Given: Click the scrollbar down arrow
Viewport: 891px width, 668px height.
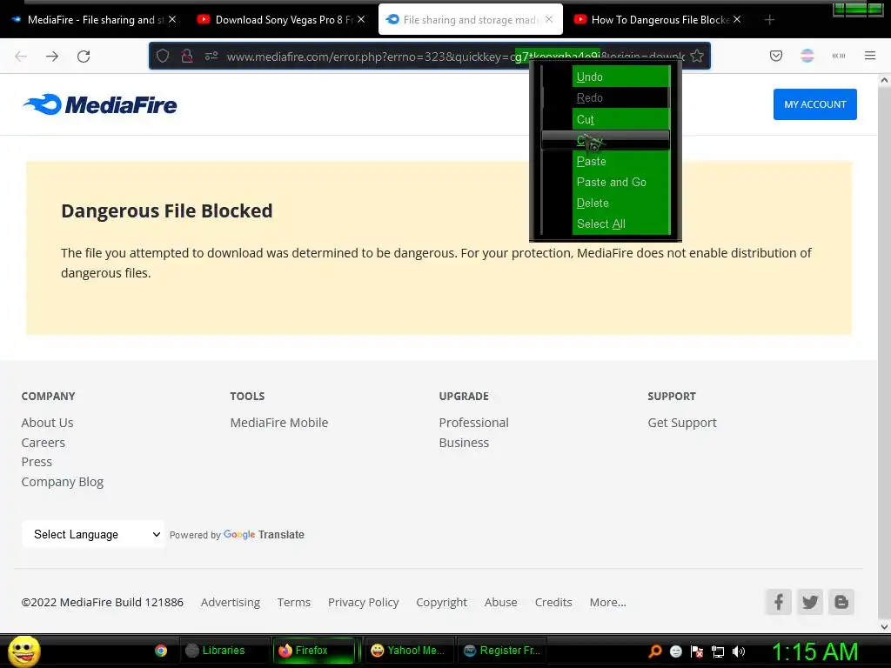Looking at the screenshot, I should tap(884, 627).
